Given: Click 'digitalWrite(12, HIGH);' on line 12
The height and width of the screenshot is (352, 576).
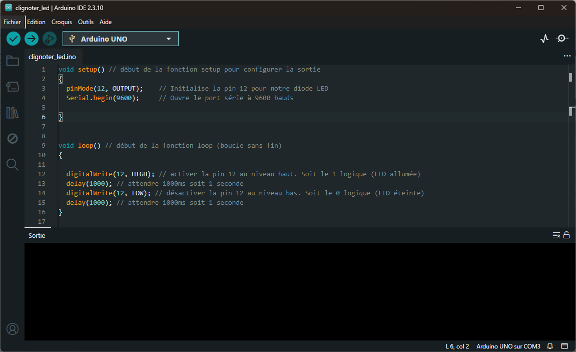Looking at the screenshot, I should point(111,174).
